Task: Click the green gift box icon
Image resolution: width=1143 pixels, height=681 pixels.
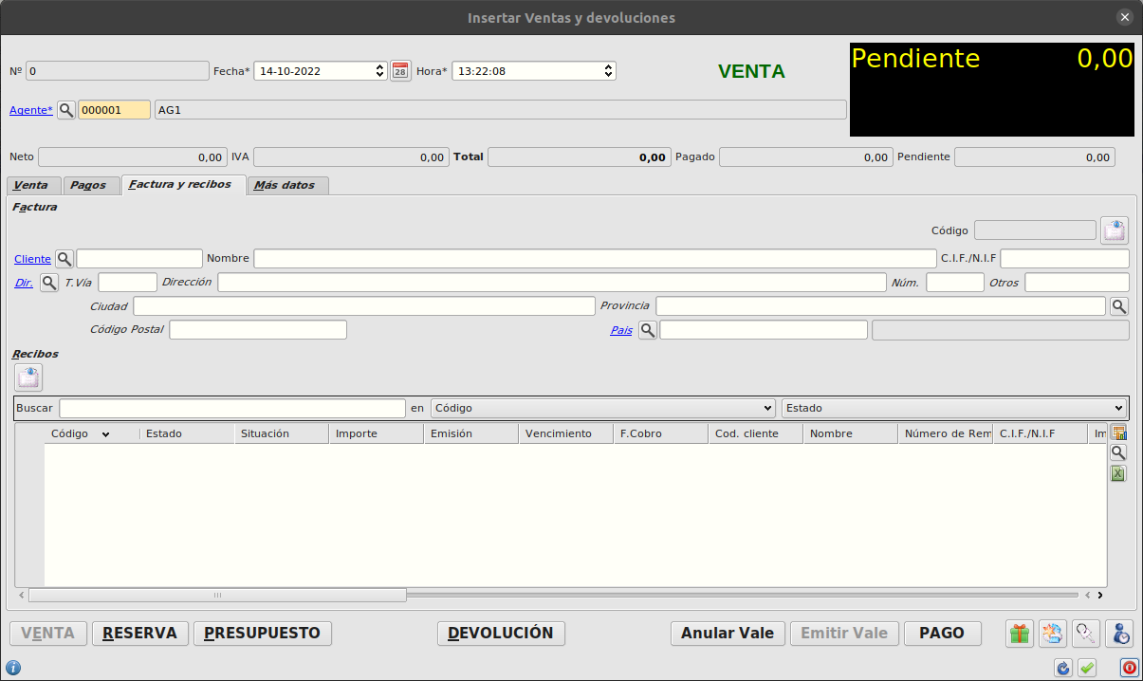Action: click(1020, 634)
